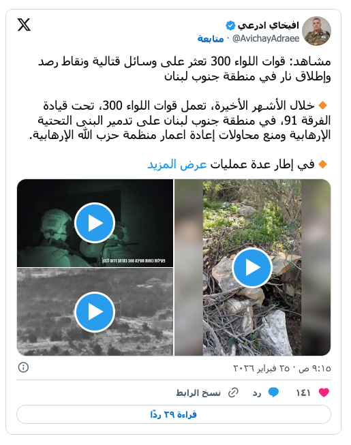The height and width of the screenshot is (445, 351).
Task: Click the blue reply bubble icon
Action: click(x=273, y=393)
